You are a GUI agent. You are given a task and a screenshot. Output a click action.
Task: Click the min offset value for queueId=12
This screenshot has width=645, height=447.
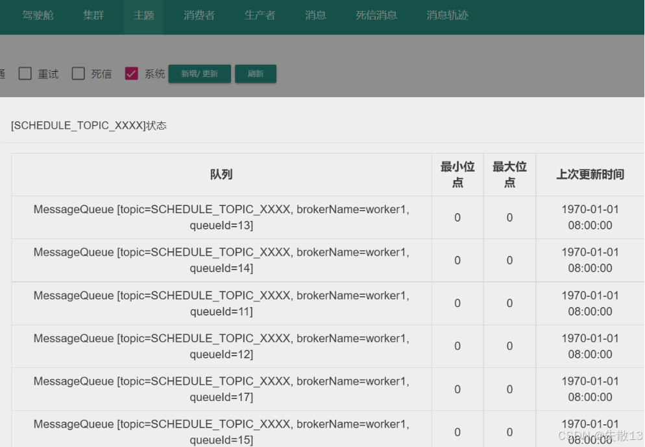pyautogui.click(x=457, y=346)
